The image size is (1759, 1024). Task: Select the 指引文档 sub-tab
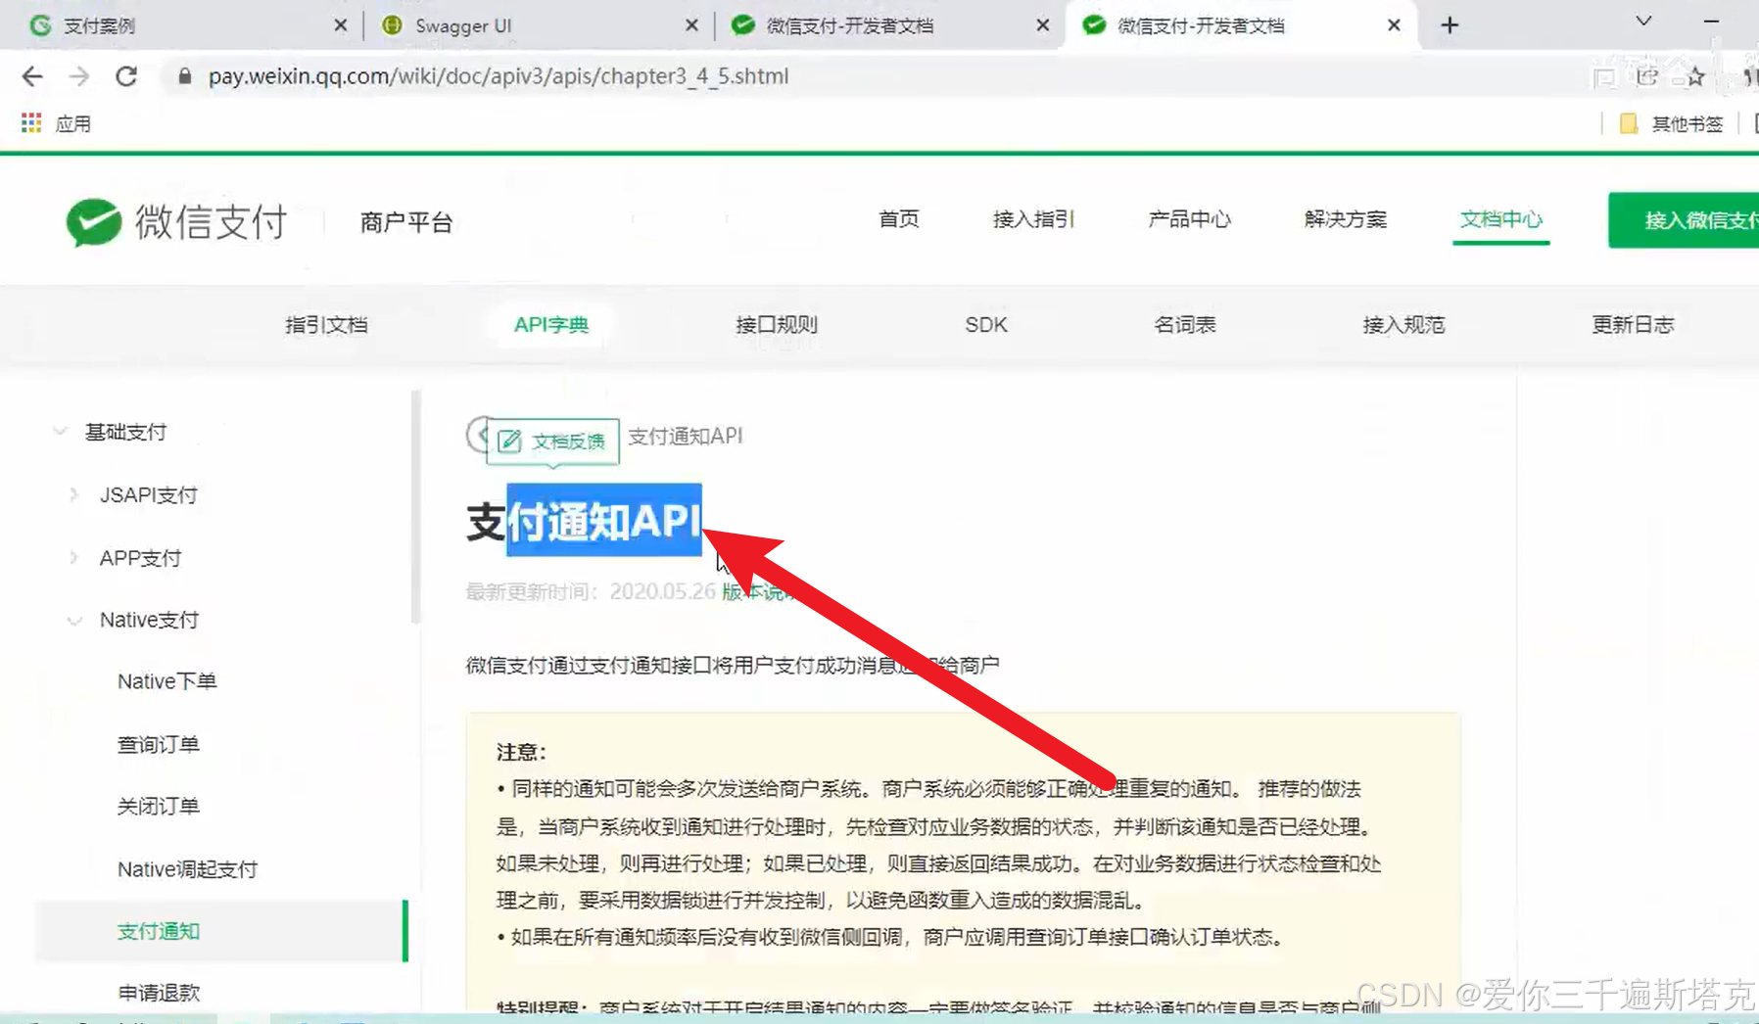(326, 325)
